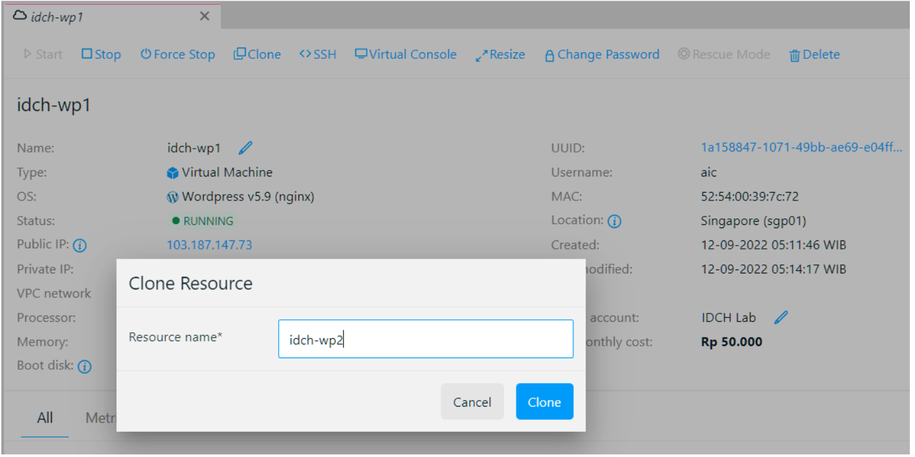Click the Resource name input field
The image size is (915, 457).
point(425,339)
